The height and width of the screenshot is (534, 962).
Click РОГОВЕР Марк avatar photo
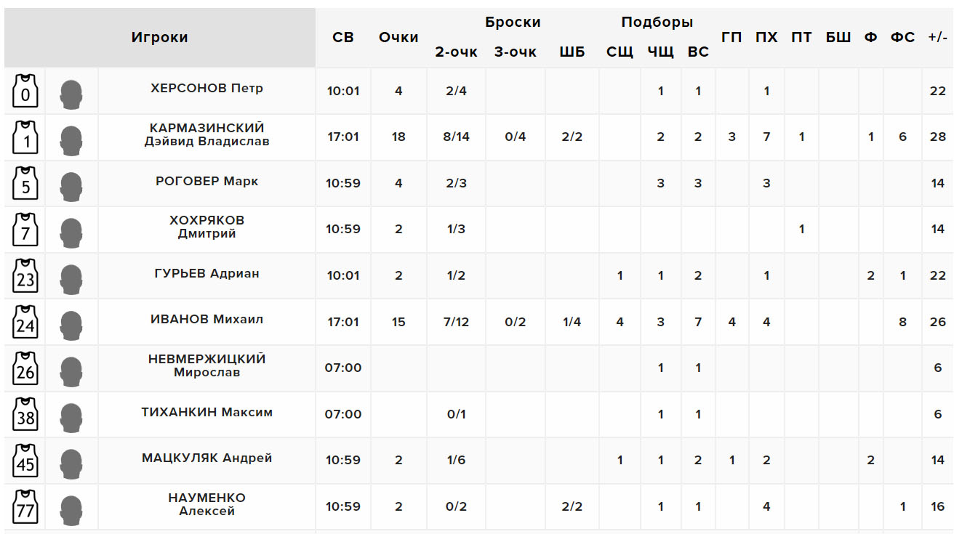[x=71, y=184]
